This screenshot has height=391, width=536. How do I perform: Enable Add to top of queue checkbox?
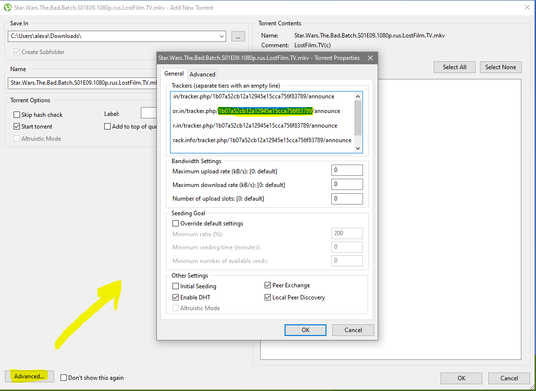coord(107,127)
